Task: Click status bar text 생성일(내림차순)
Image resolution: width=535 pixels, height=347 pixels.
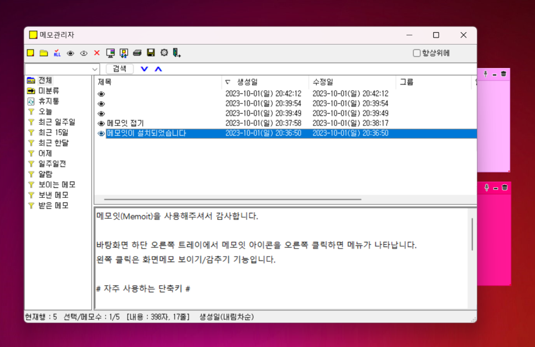Action: coord(227,317)
